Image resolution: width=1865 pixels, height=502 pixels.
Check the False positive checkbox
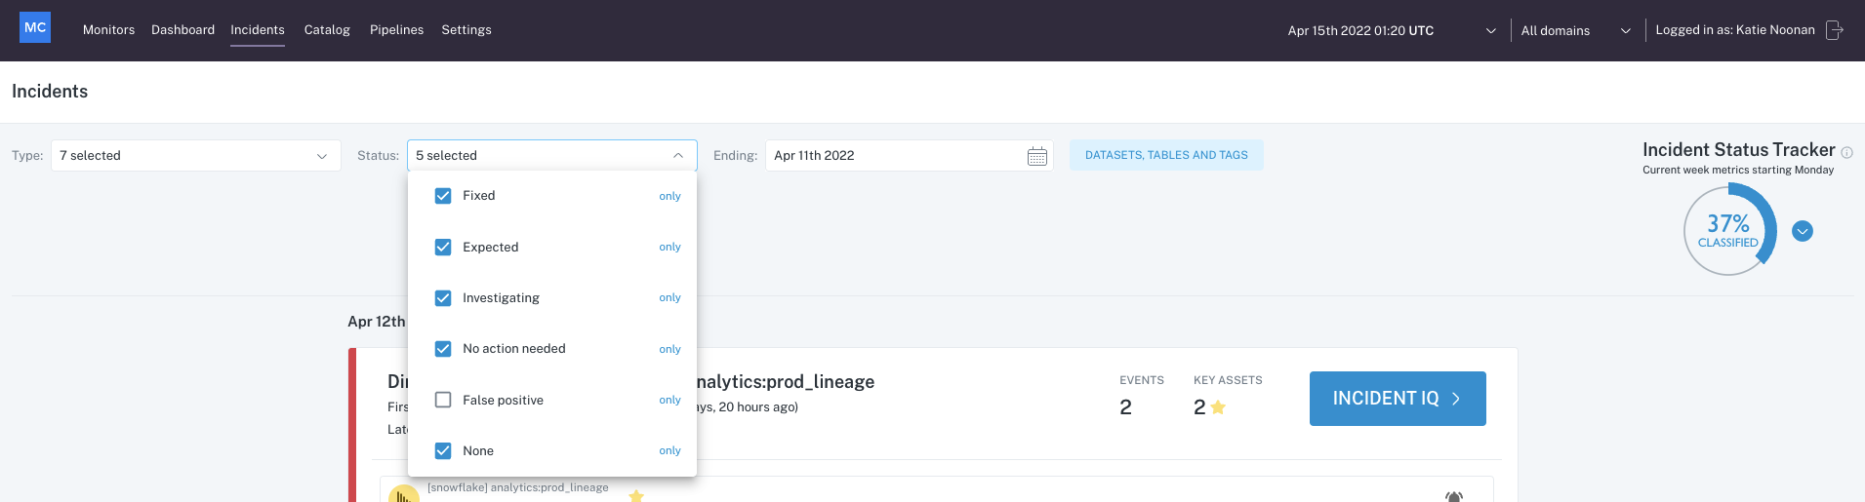[x=443, y=400]
